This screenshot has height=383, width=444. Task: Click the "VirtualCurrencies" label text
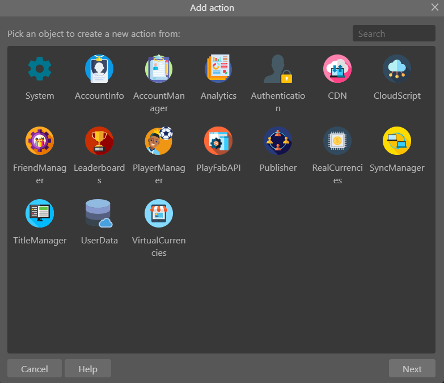pos(159,246)
